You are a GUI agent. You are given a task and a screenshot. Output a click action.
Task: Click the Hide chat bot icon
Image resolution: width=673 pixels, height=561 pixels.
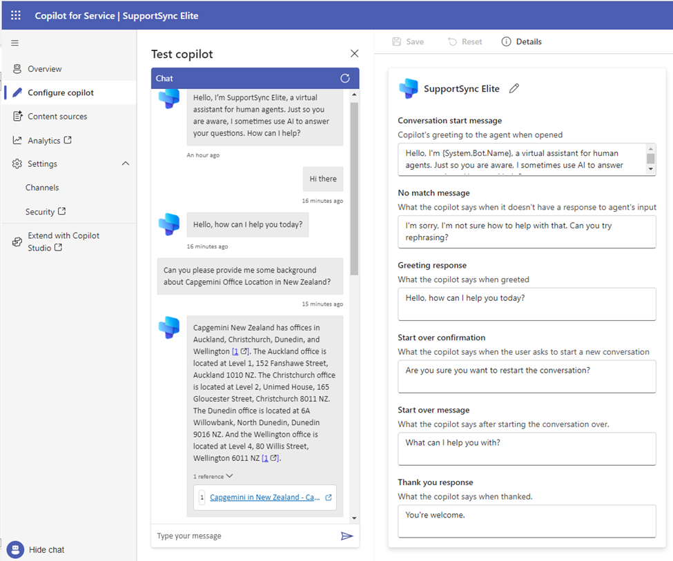click(15, 549)
